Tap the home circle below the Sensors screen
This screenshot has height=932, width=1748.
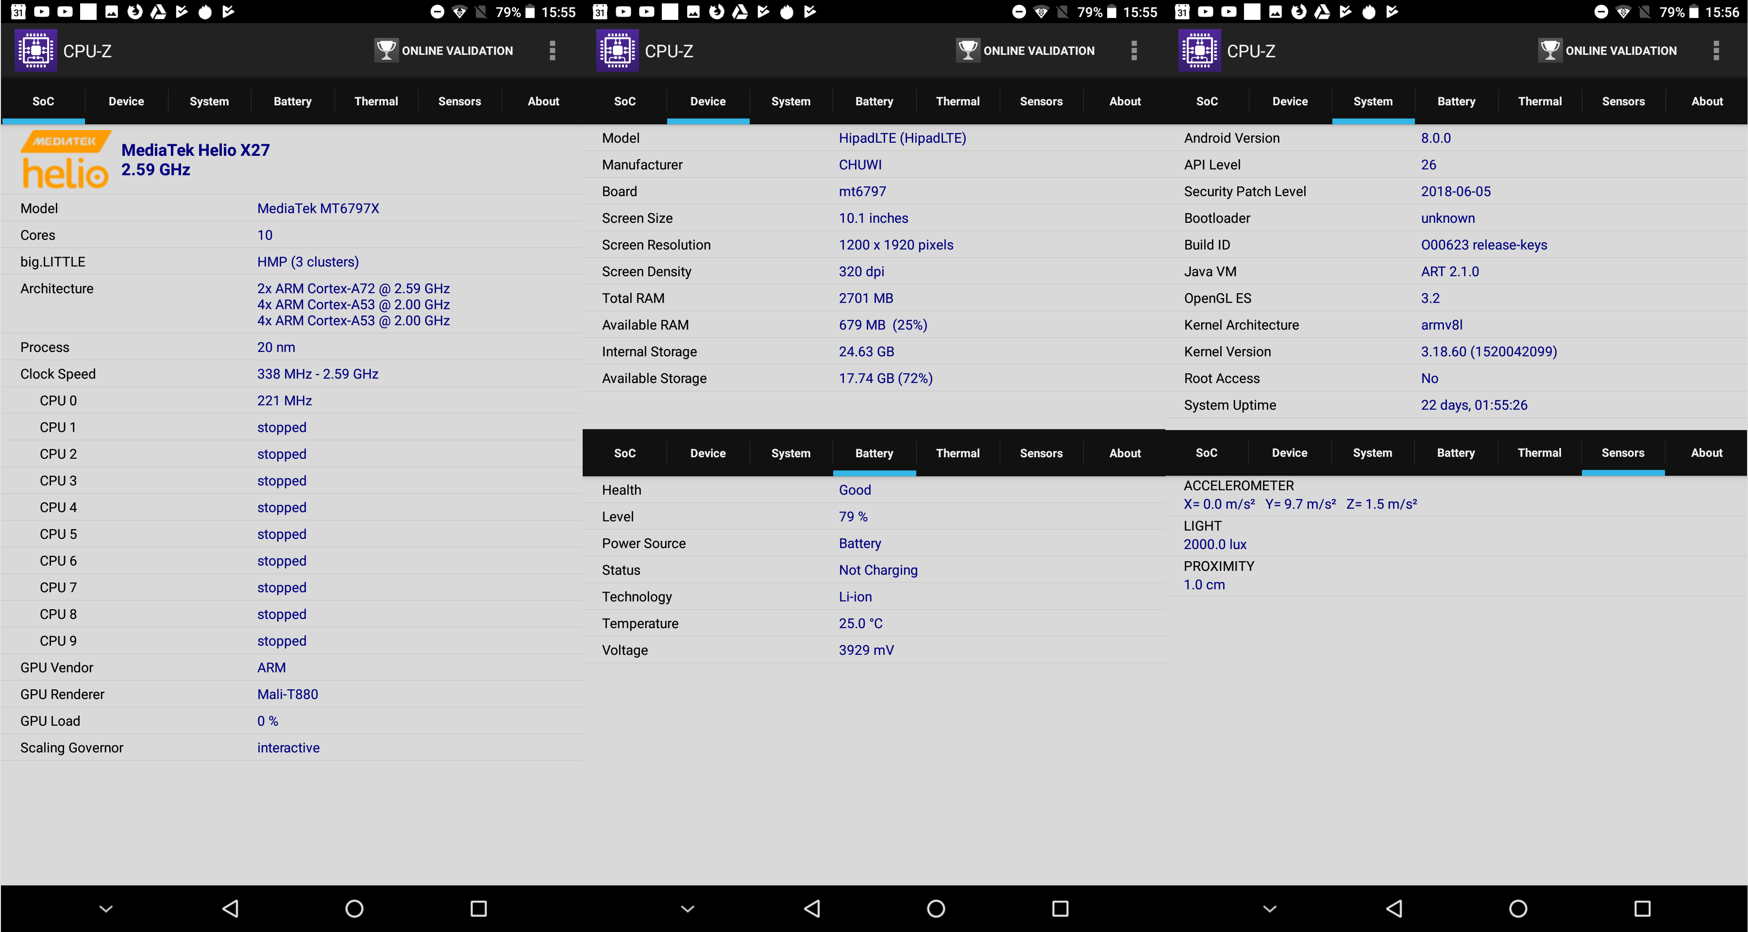pos(1518,908)
